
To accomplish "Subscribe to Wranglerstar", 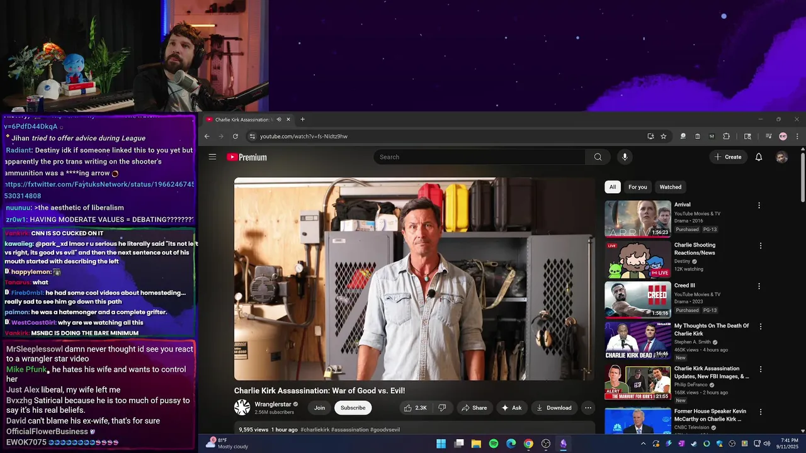I will [x=353, y=408].
